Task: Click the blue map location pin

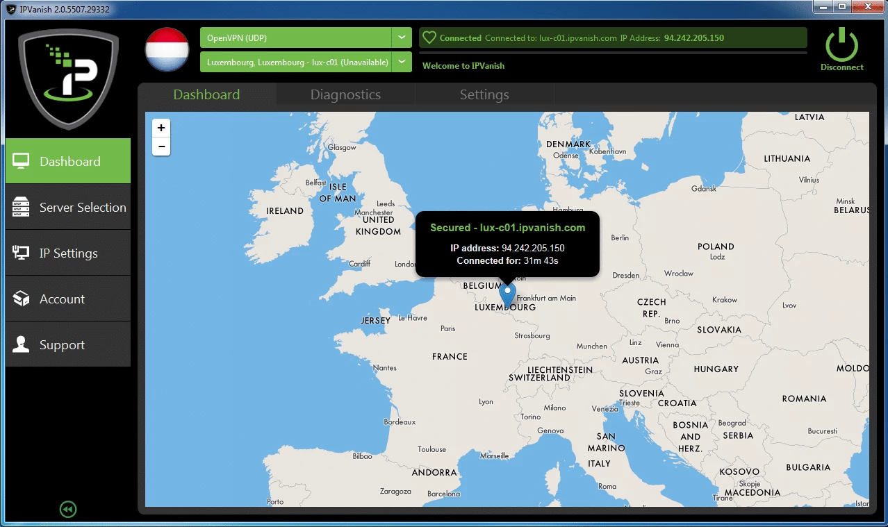Action: pyautogui.click(x=508, y=296)
